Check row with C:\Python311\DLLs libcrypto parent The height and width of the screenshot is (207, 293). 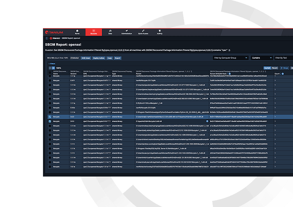point(50,103)
